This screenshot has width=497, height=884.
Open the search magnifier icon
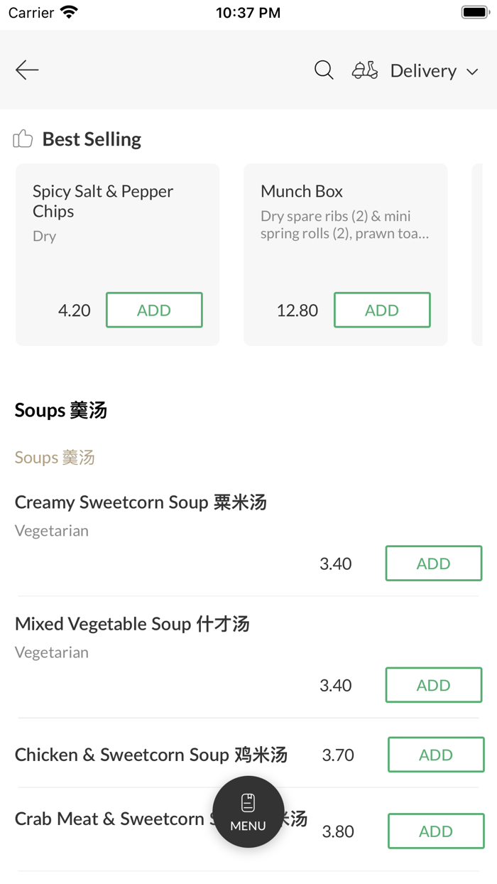[x=323, y=70]
